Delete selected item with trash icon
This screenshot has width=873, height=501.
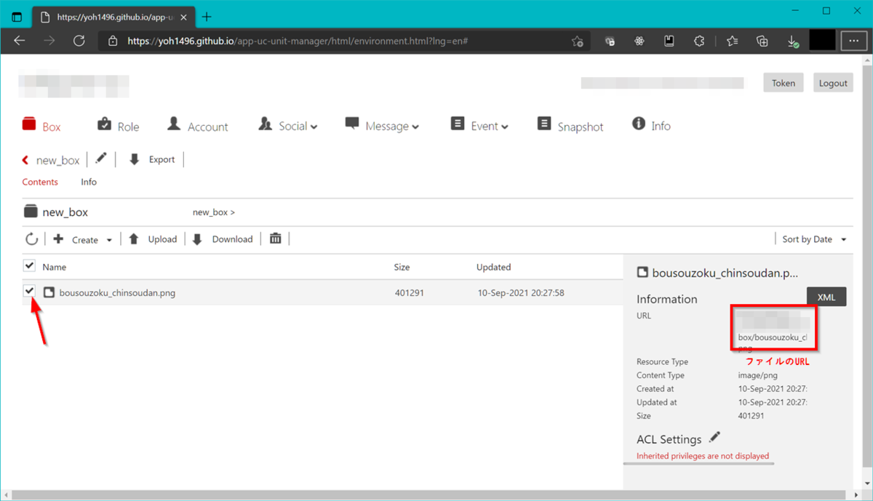pyautogui.click(x=275, y=239)
